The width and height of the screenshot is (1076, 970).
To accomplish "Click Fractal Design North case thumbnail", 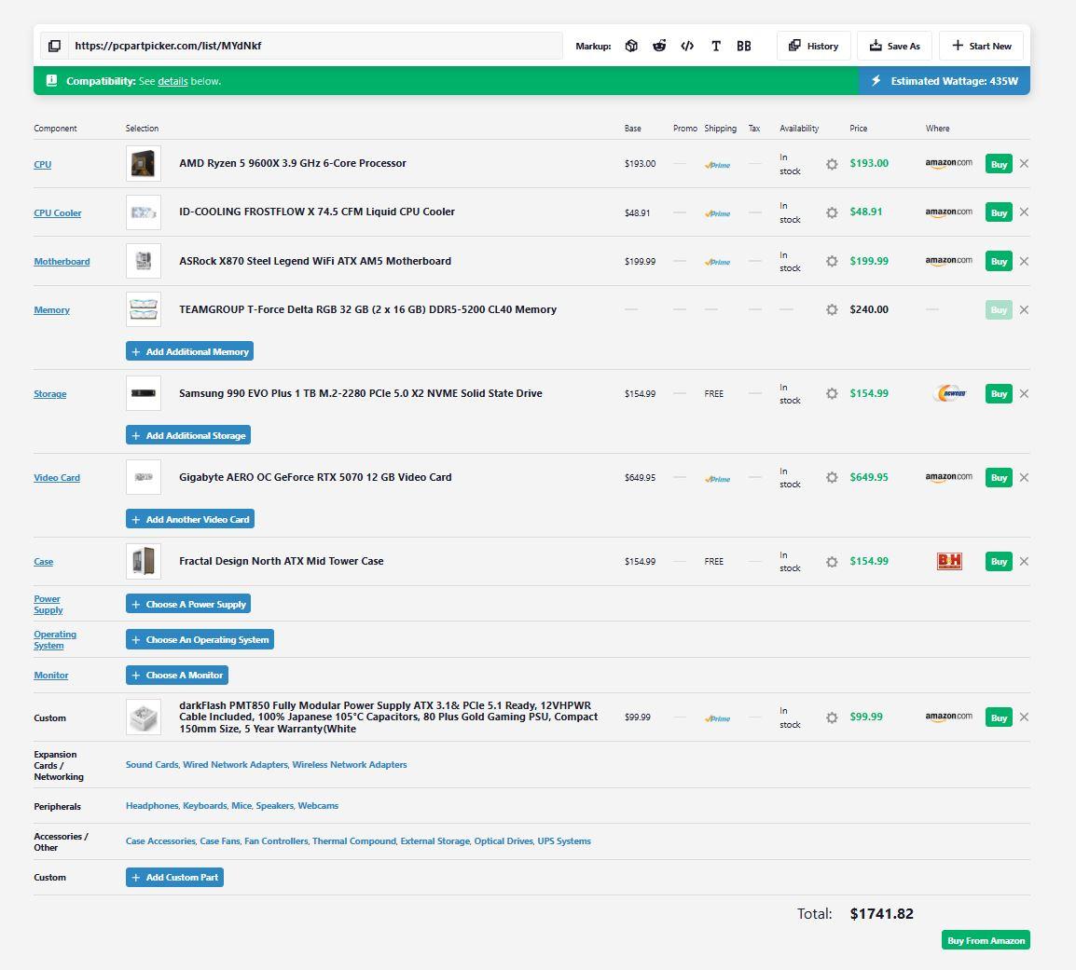I will click(144, 561).
